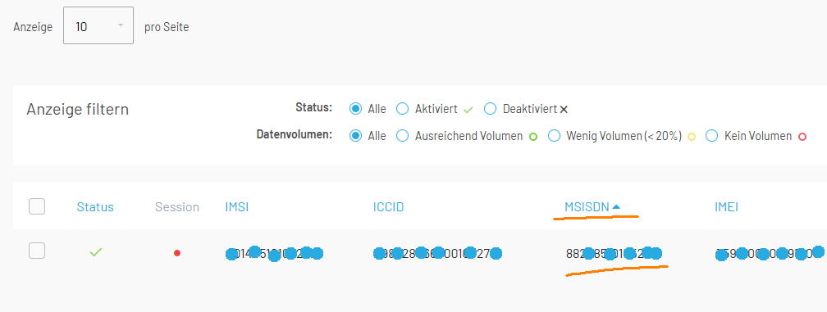This screenshot has width=827, height=312.
Task: Sort table by the Status column header
Action: (95, 207)
